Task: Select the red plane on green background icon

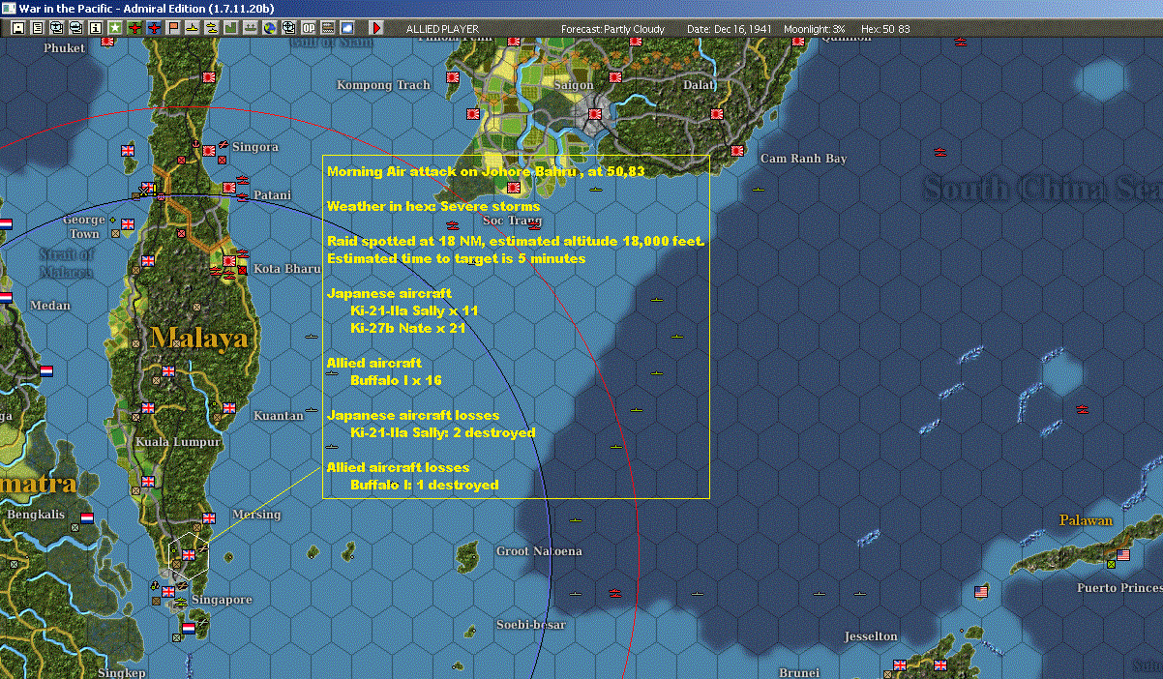Action: pos(134,28)
